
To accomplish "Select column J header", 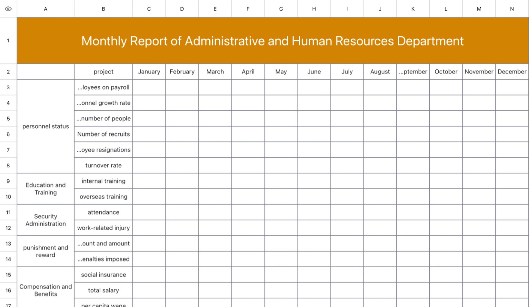I will click(x=380, y=9).
